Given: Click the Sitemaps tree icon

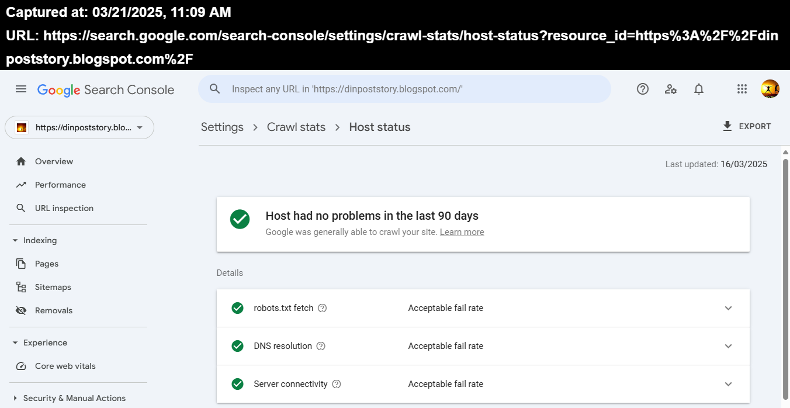Looking at the screenshot, I should [21, 287].
